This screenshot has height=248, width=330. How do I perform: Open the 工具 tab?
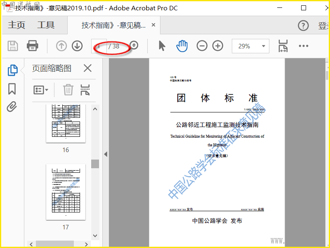coord(46,25)
